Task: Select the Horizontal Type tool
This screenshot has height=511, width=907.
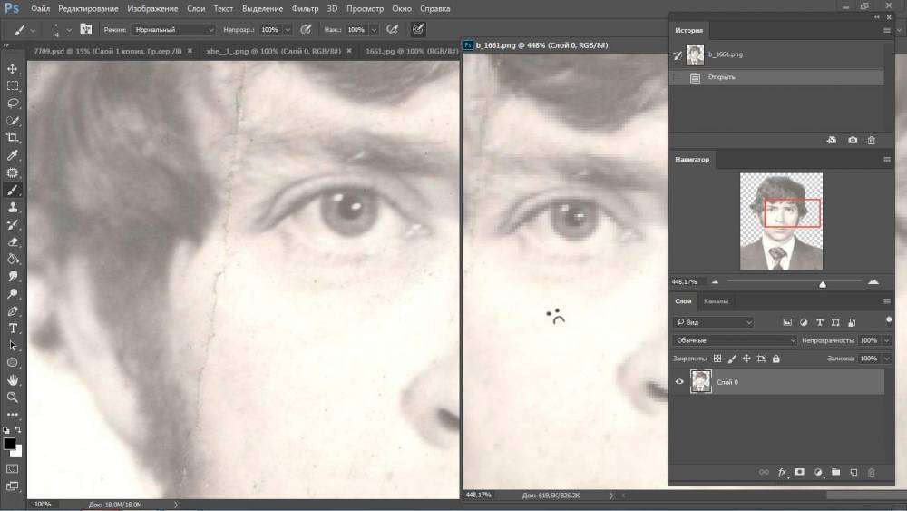Action: [13, 328]
